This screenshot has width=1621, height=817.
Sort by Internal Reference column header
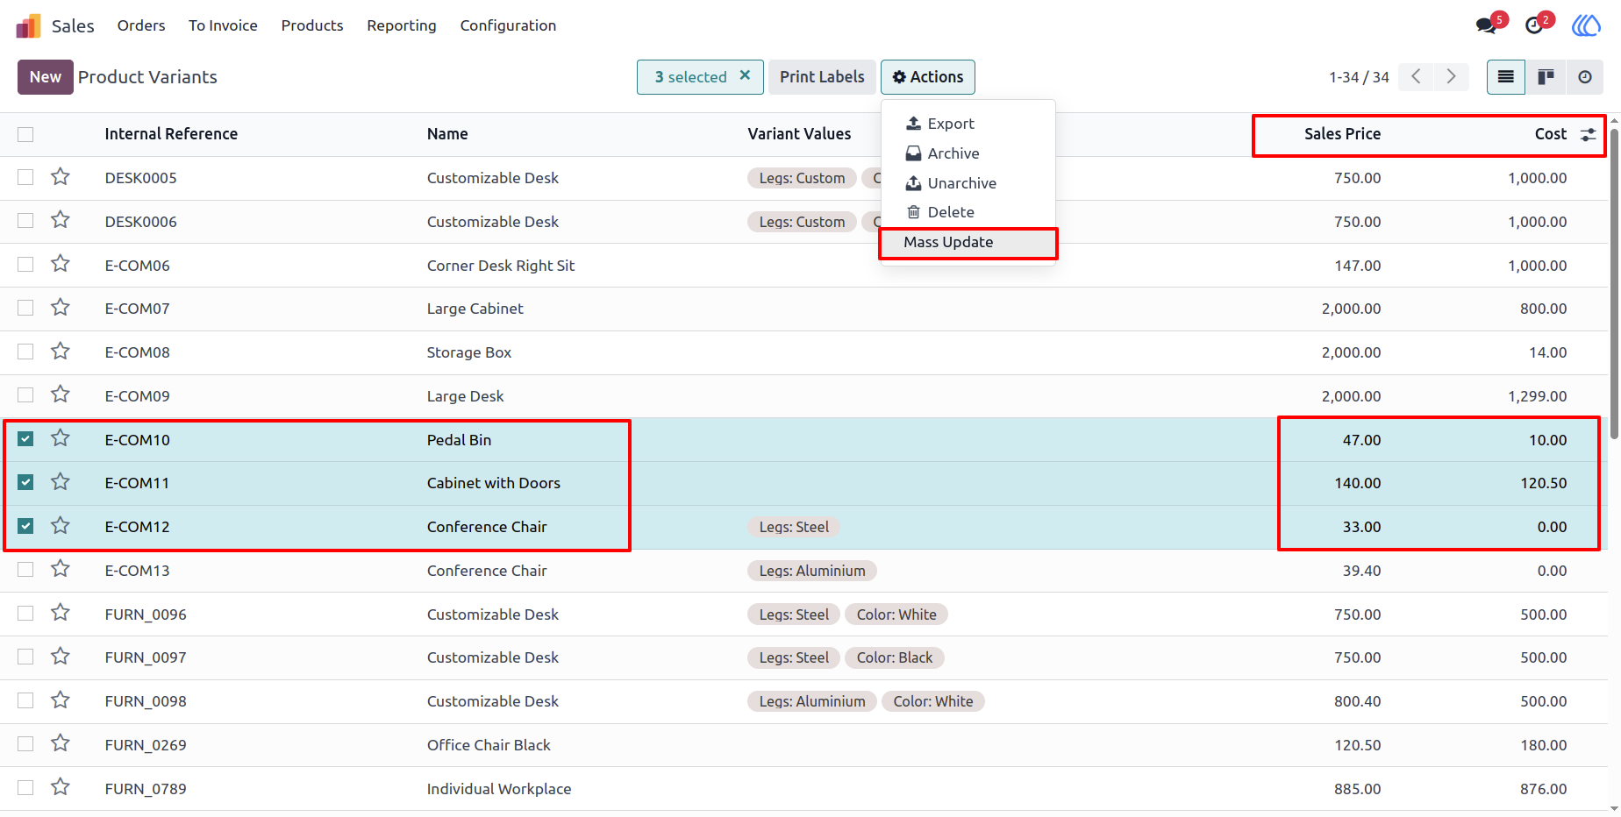point(171,134)
